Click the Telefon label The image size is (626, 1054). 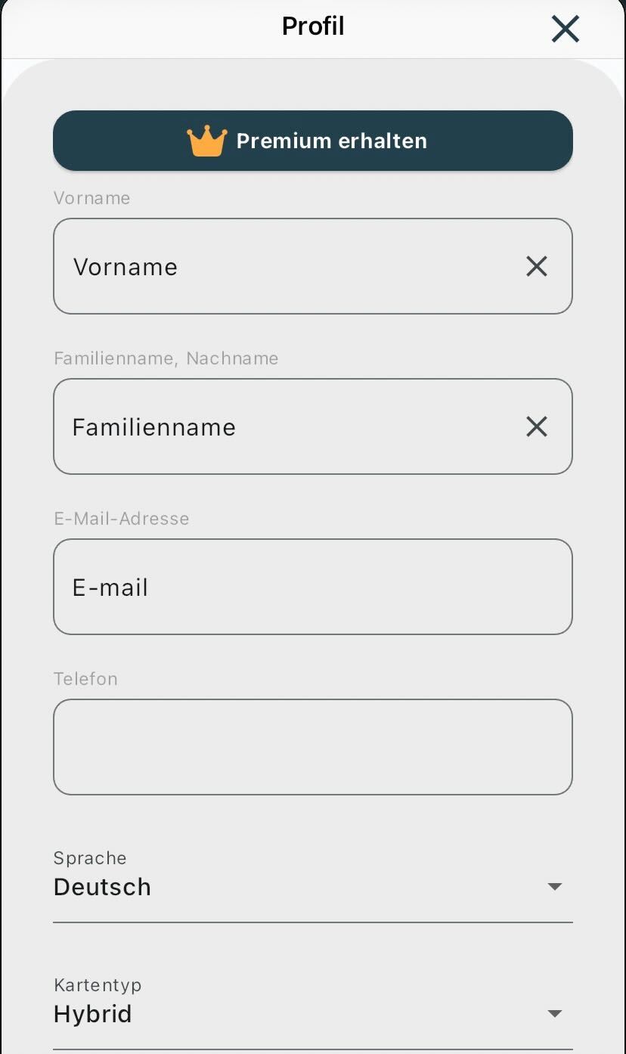(x=86, y=679)
